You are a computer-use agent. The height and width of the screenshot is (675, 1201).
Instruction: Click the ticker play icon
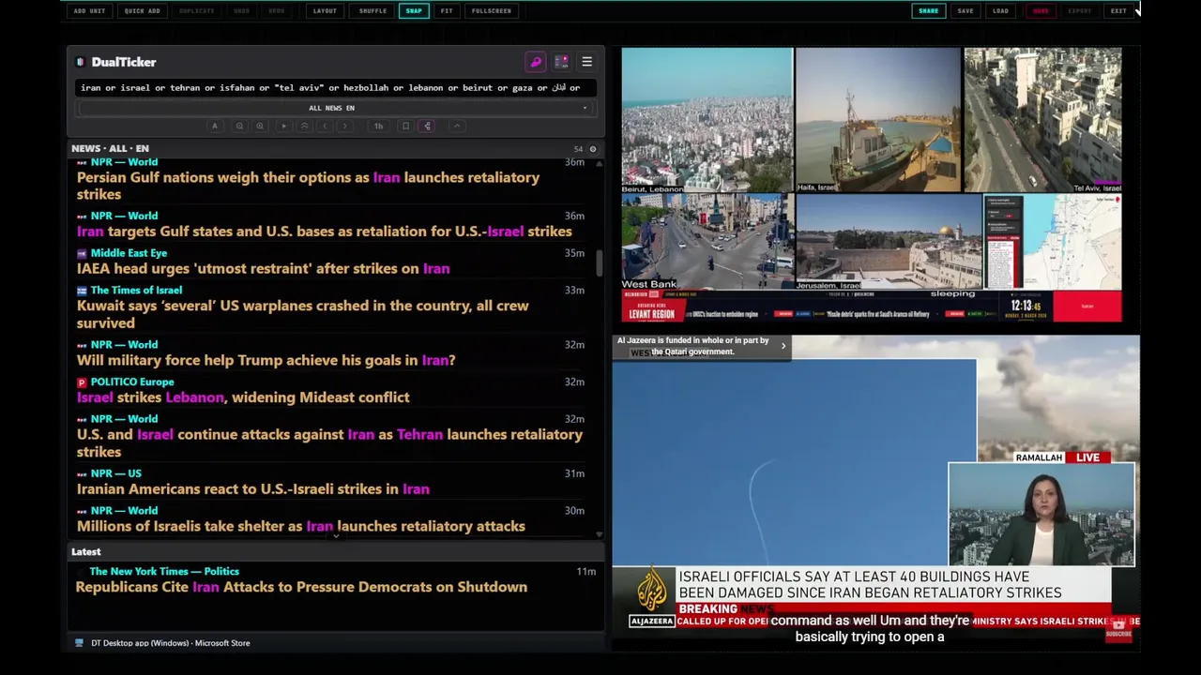[283, 126]
